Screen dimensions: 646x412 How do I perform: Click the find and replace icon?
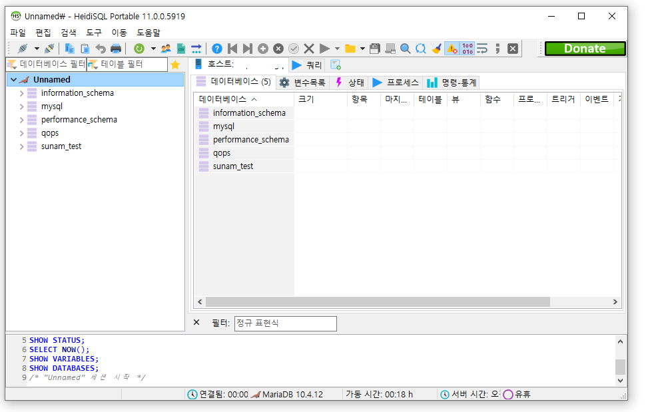(421, 49)
